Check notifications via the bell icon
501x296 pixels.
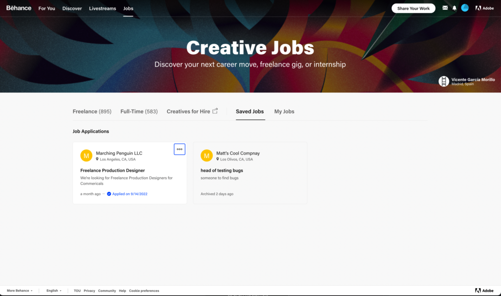[455, 8]
